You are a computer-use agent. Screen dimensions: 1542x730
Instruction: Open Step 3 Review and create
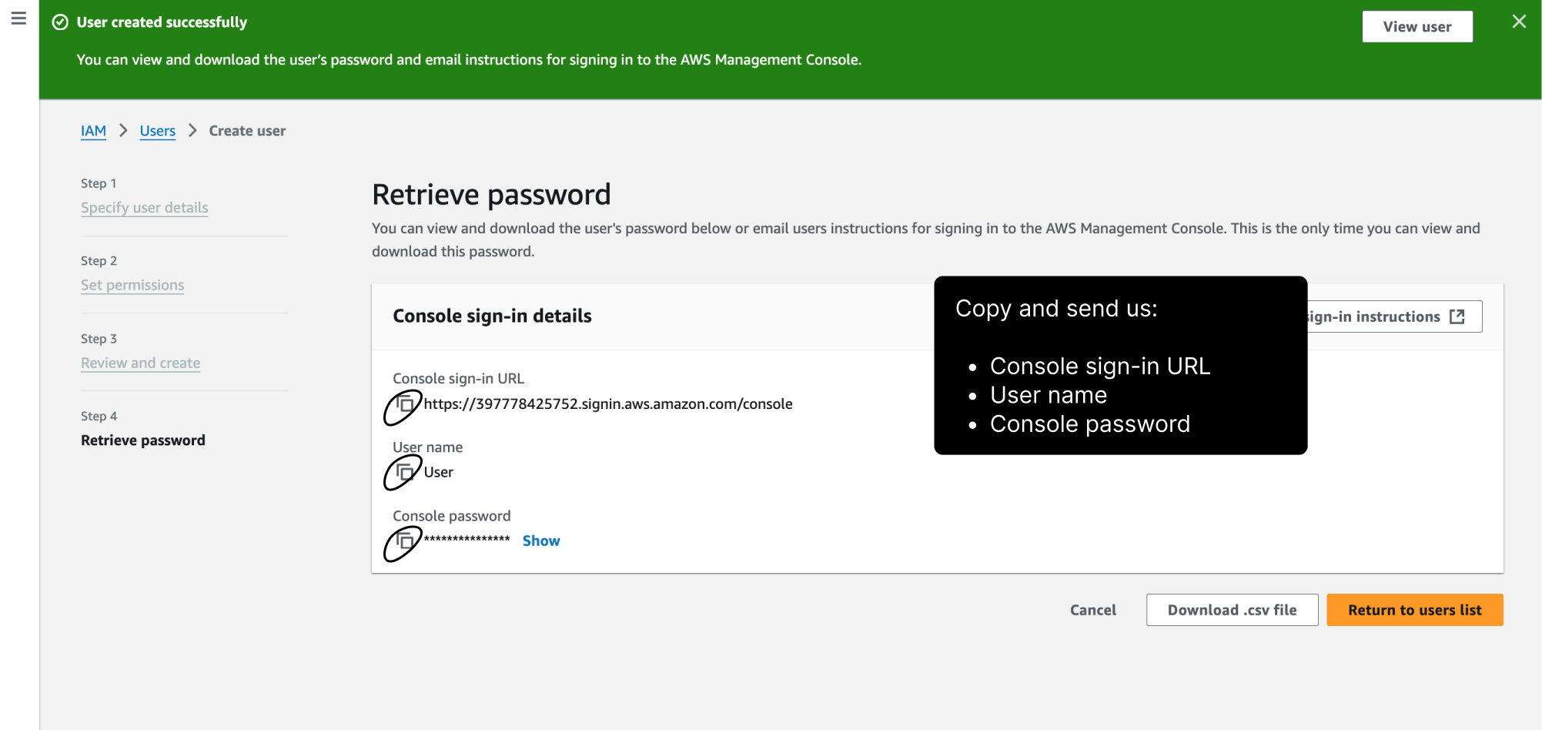coord(140,363)
